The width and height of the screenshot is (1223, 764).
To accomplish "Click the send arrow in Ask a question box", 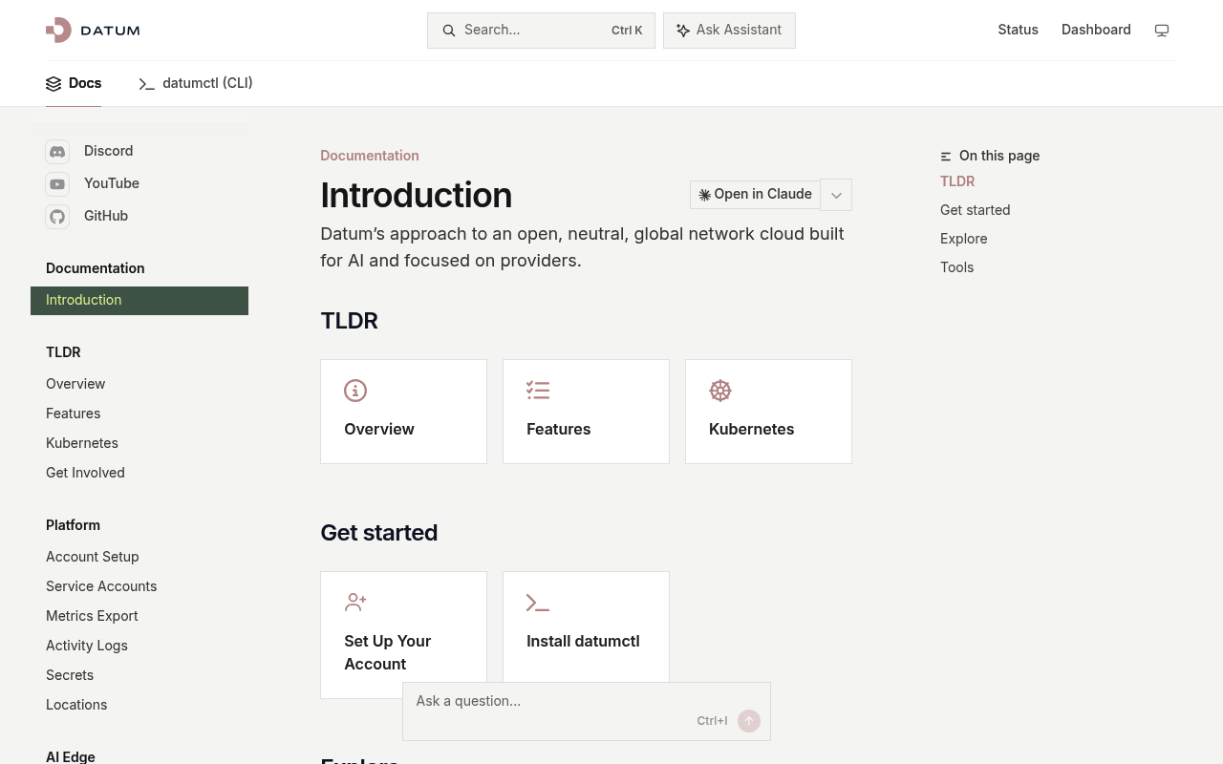I will coord(749,721).
